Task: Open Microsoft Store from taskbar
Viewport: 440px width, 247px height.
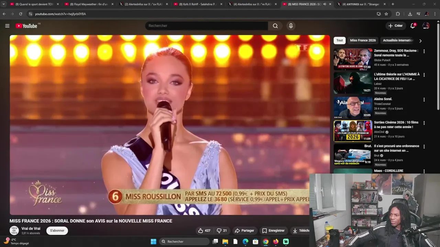Action: click(x=255, y=242)
